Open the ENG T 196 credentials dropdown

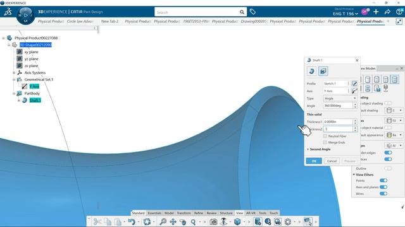click(x=346, y=14)
